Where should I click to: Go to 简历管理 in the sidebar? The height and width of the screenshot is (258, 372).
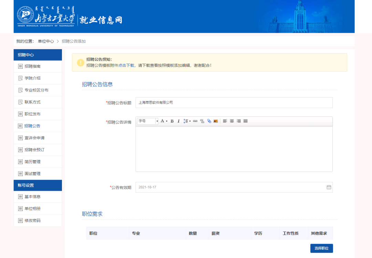pos(32,162)
